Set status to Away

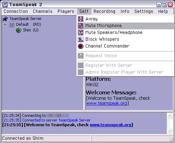[x=126, y=19]
